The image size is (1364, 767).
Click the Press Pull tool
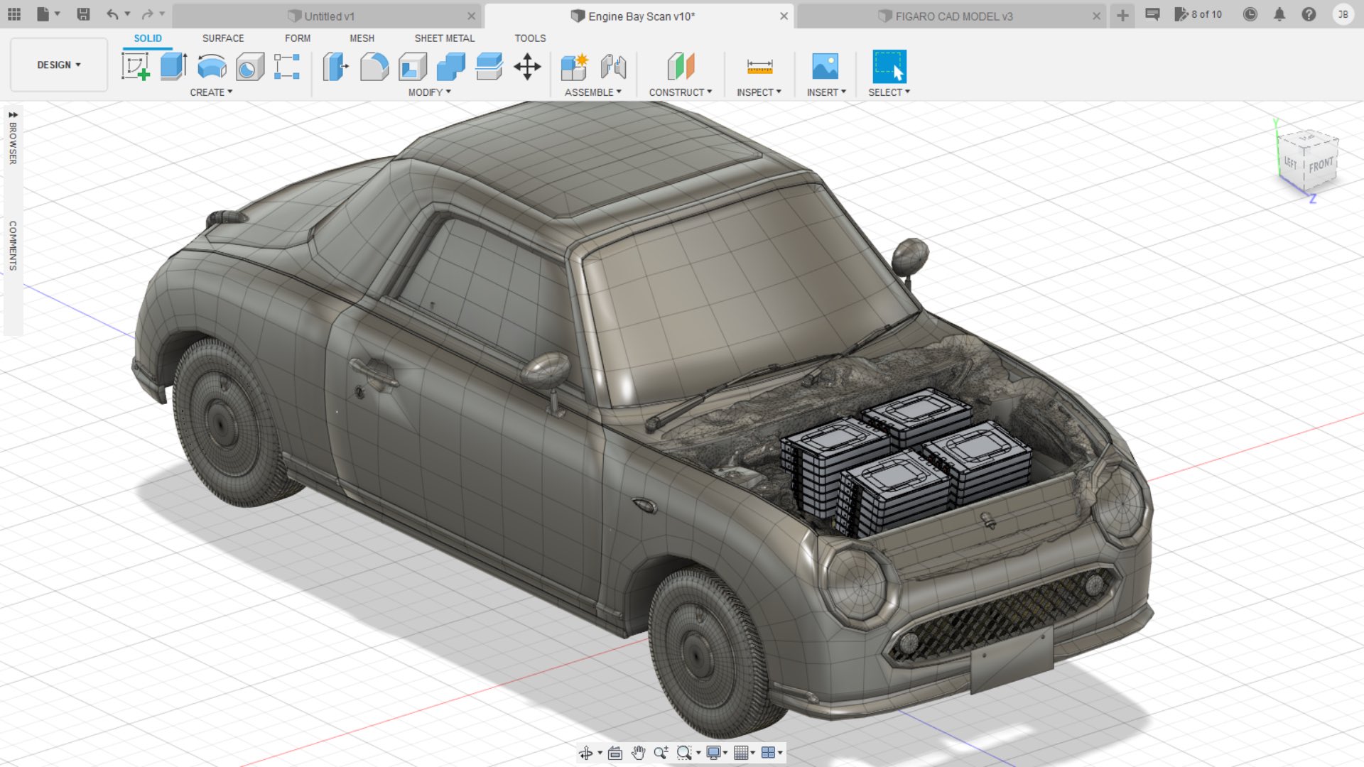click(x=336, y=67)
